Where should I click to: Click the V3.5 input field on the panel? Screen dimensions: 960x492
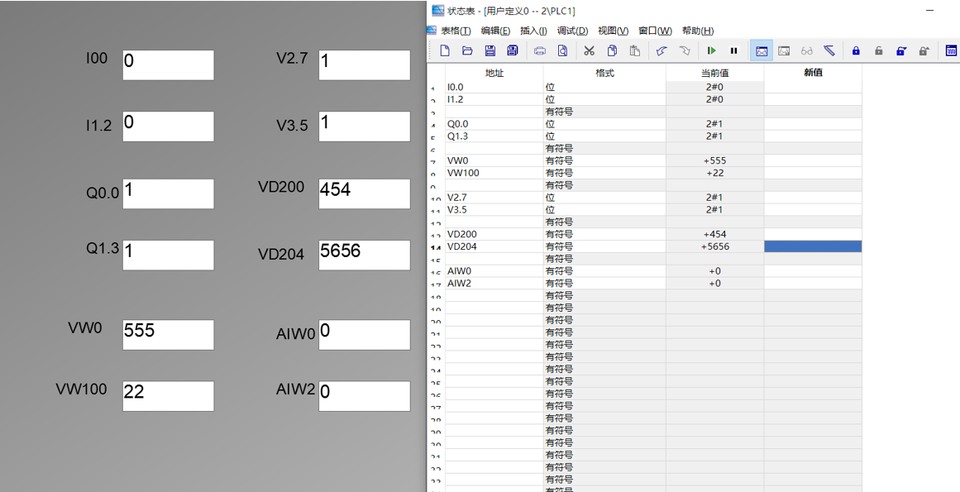[365, 126]
